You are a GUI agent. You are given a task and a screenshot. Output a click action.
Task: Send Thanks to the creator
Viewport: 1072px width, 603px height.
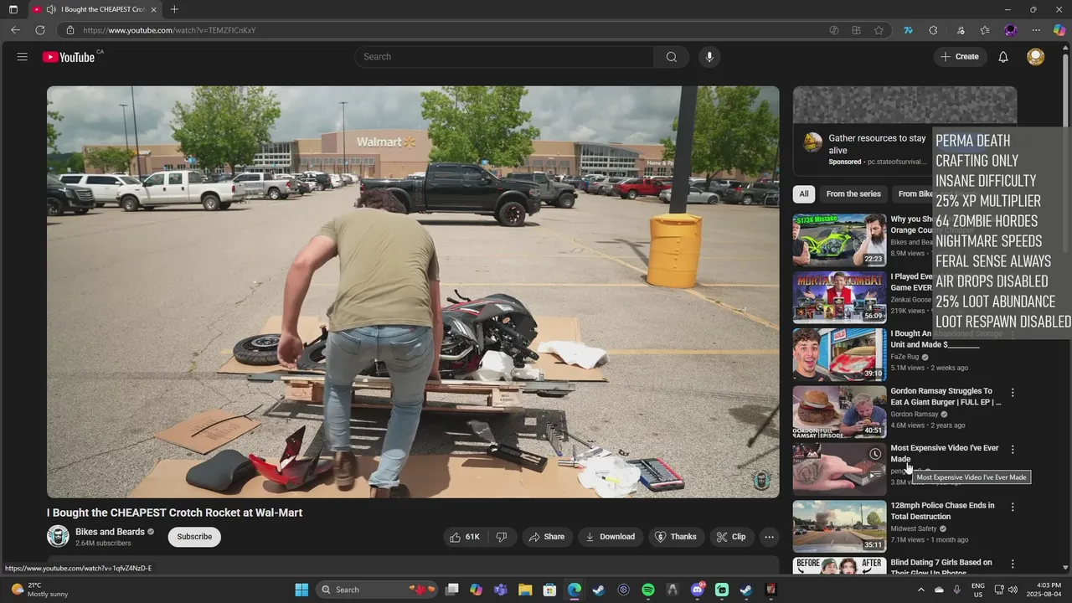tap(675, 537)
